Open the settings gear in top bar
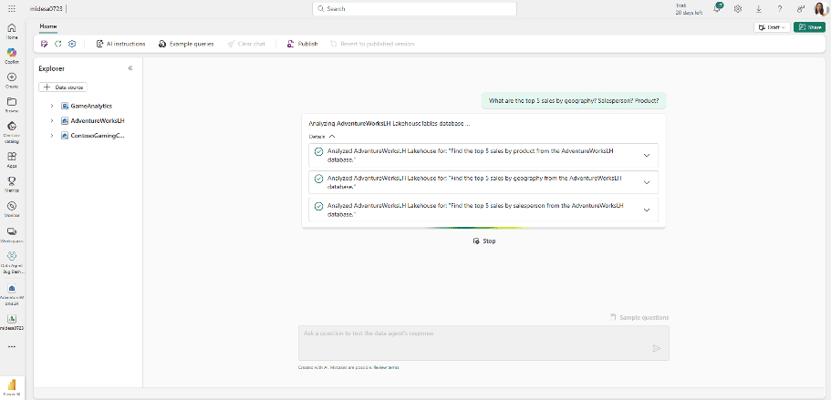 [738, 8]
